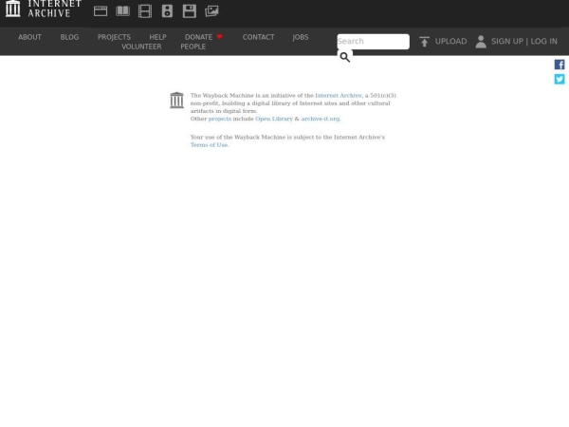569x427 pixels.
Task: Click SIGN UP link
Action: [x=507, y=42]
